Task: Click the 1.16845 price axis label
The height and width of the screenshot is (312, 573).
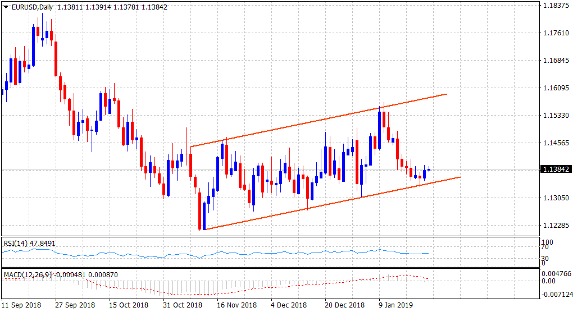Action: (x=556, y=60)
